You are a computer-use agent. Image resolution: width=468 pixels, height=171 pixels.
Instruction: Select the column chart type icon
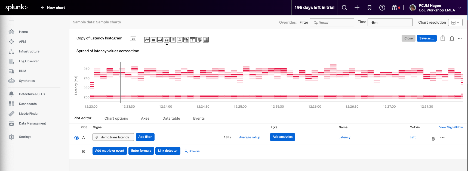(160, 40)
